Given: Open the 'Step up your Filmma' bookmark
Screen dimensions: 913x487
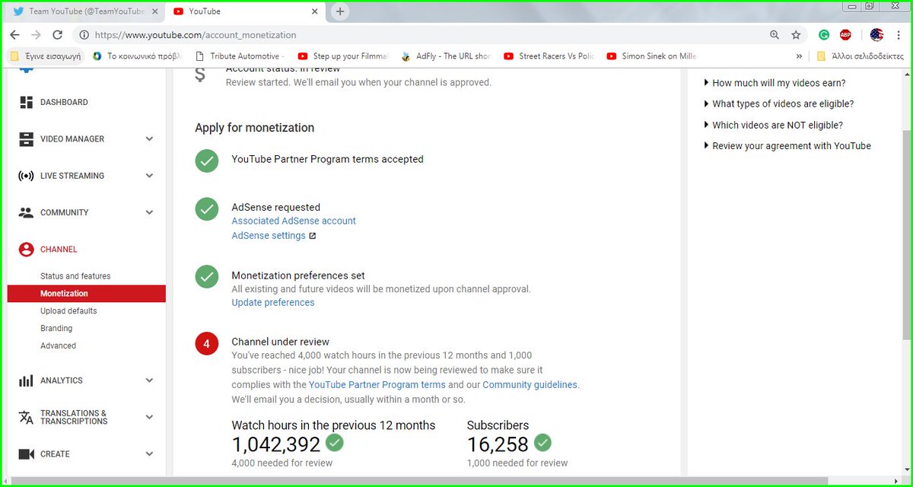Looking at the screenshot, I should coord(342,56).
